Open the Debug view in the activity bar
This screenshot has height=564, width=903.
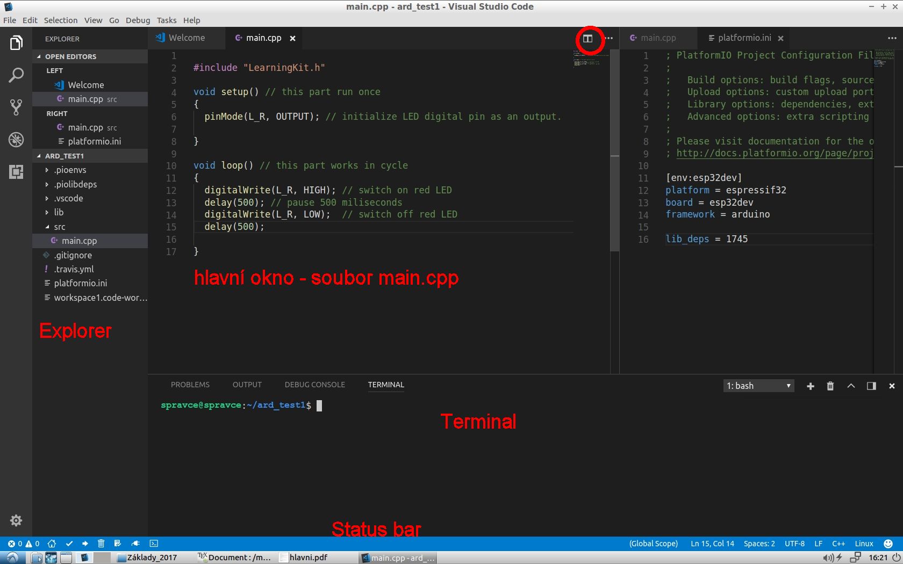pyautogui.click(x=16, y=140)
